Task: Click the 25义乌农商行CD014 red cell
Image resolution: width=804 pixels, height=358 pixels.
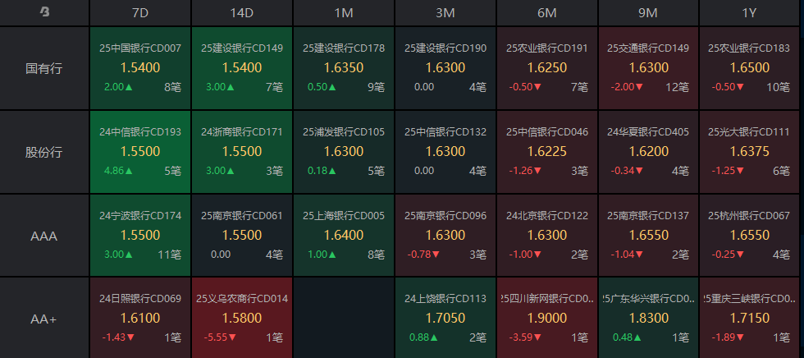Action: [x=241, y=319]
